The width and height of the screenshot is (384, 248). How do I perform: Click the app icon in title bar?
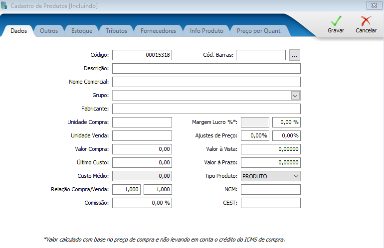click(x=5, y=5)
